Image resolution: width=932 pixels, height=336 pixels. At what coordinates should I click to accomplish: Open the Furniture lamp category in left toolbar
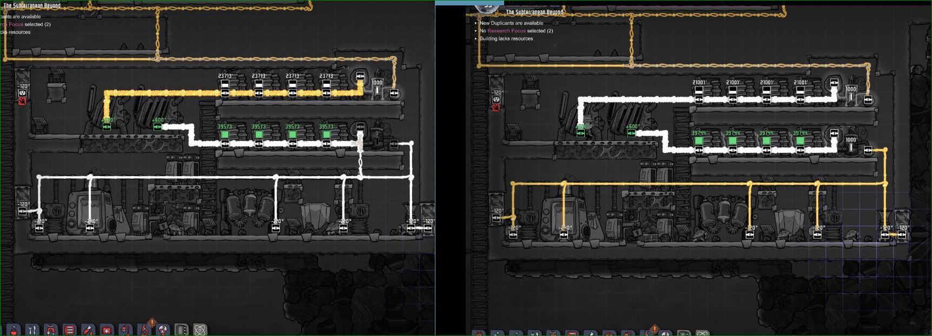[x=125, y=330]
